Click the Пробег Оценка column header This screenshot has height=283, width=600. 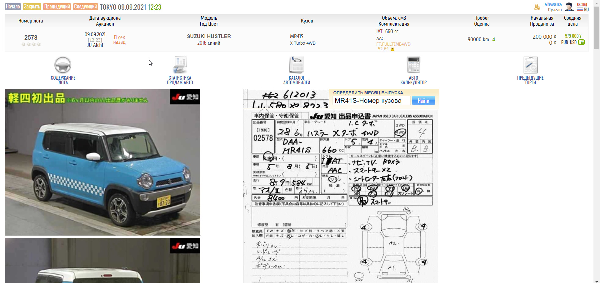[482, 21]
